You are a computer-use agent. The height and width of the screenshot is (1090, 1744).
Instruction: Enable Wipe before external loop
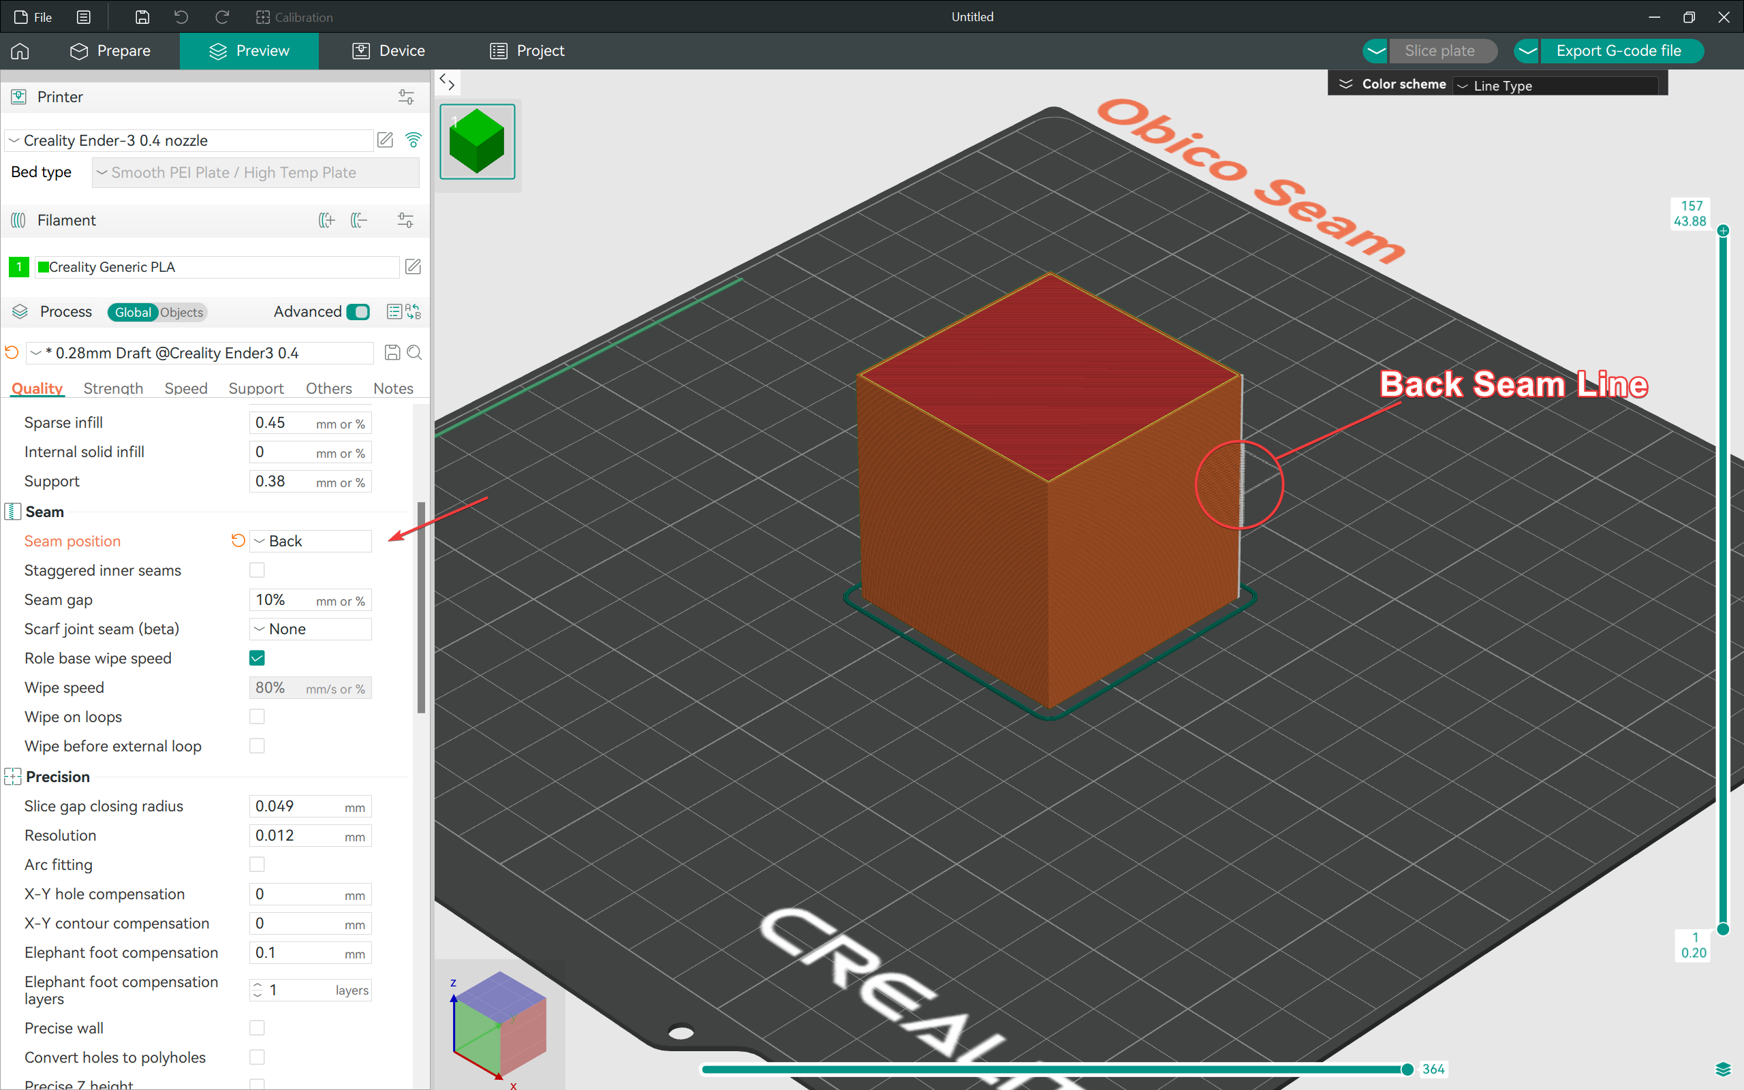click(x=258, y=746)
